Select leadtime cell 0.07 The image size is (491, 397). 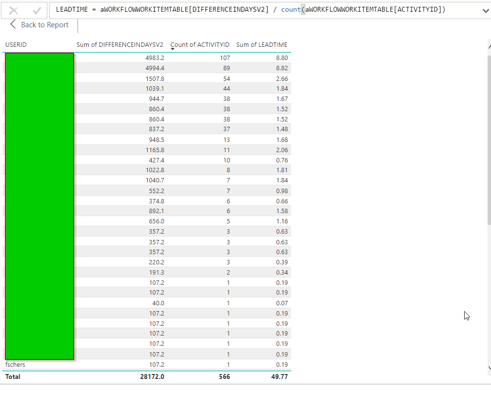pos(282,303)
